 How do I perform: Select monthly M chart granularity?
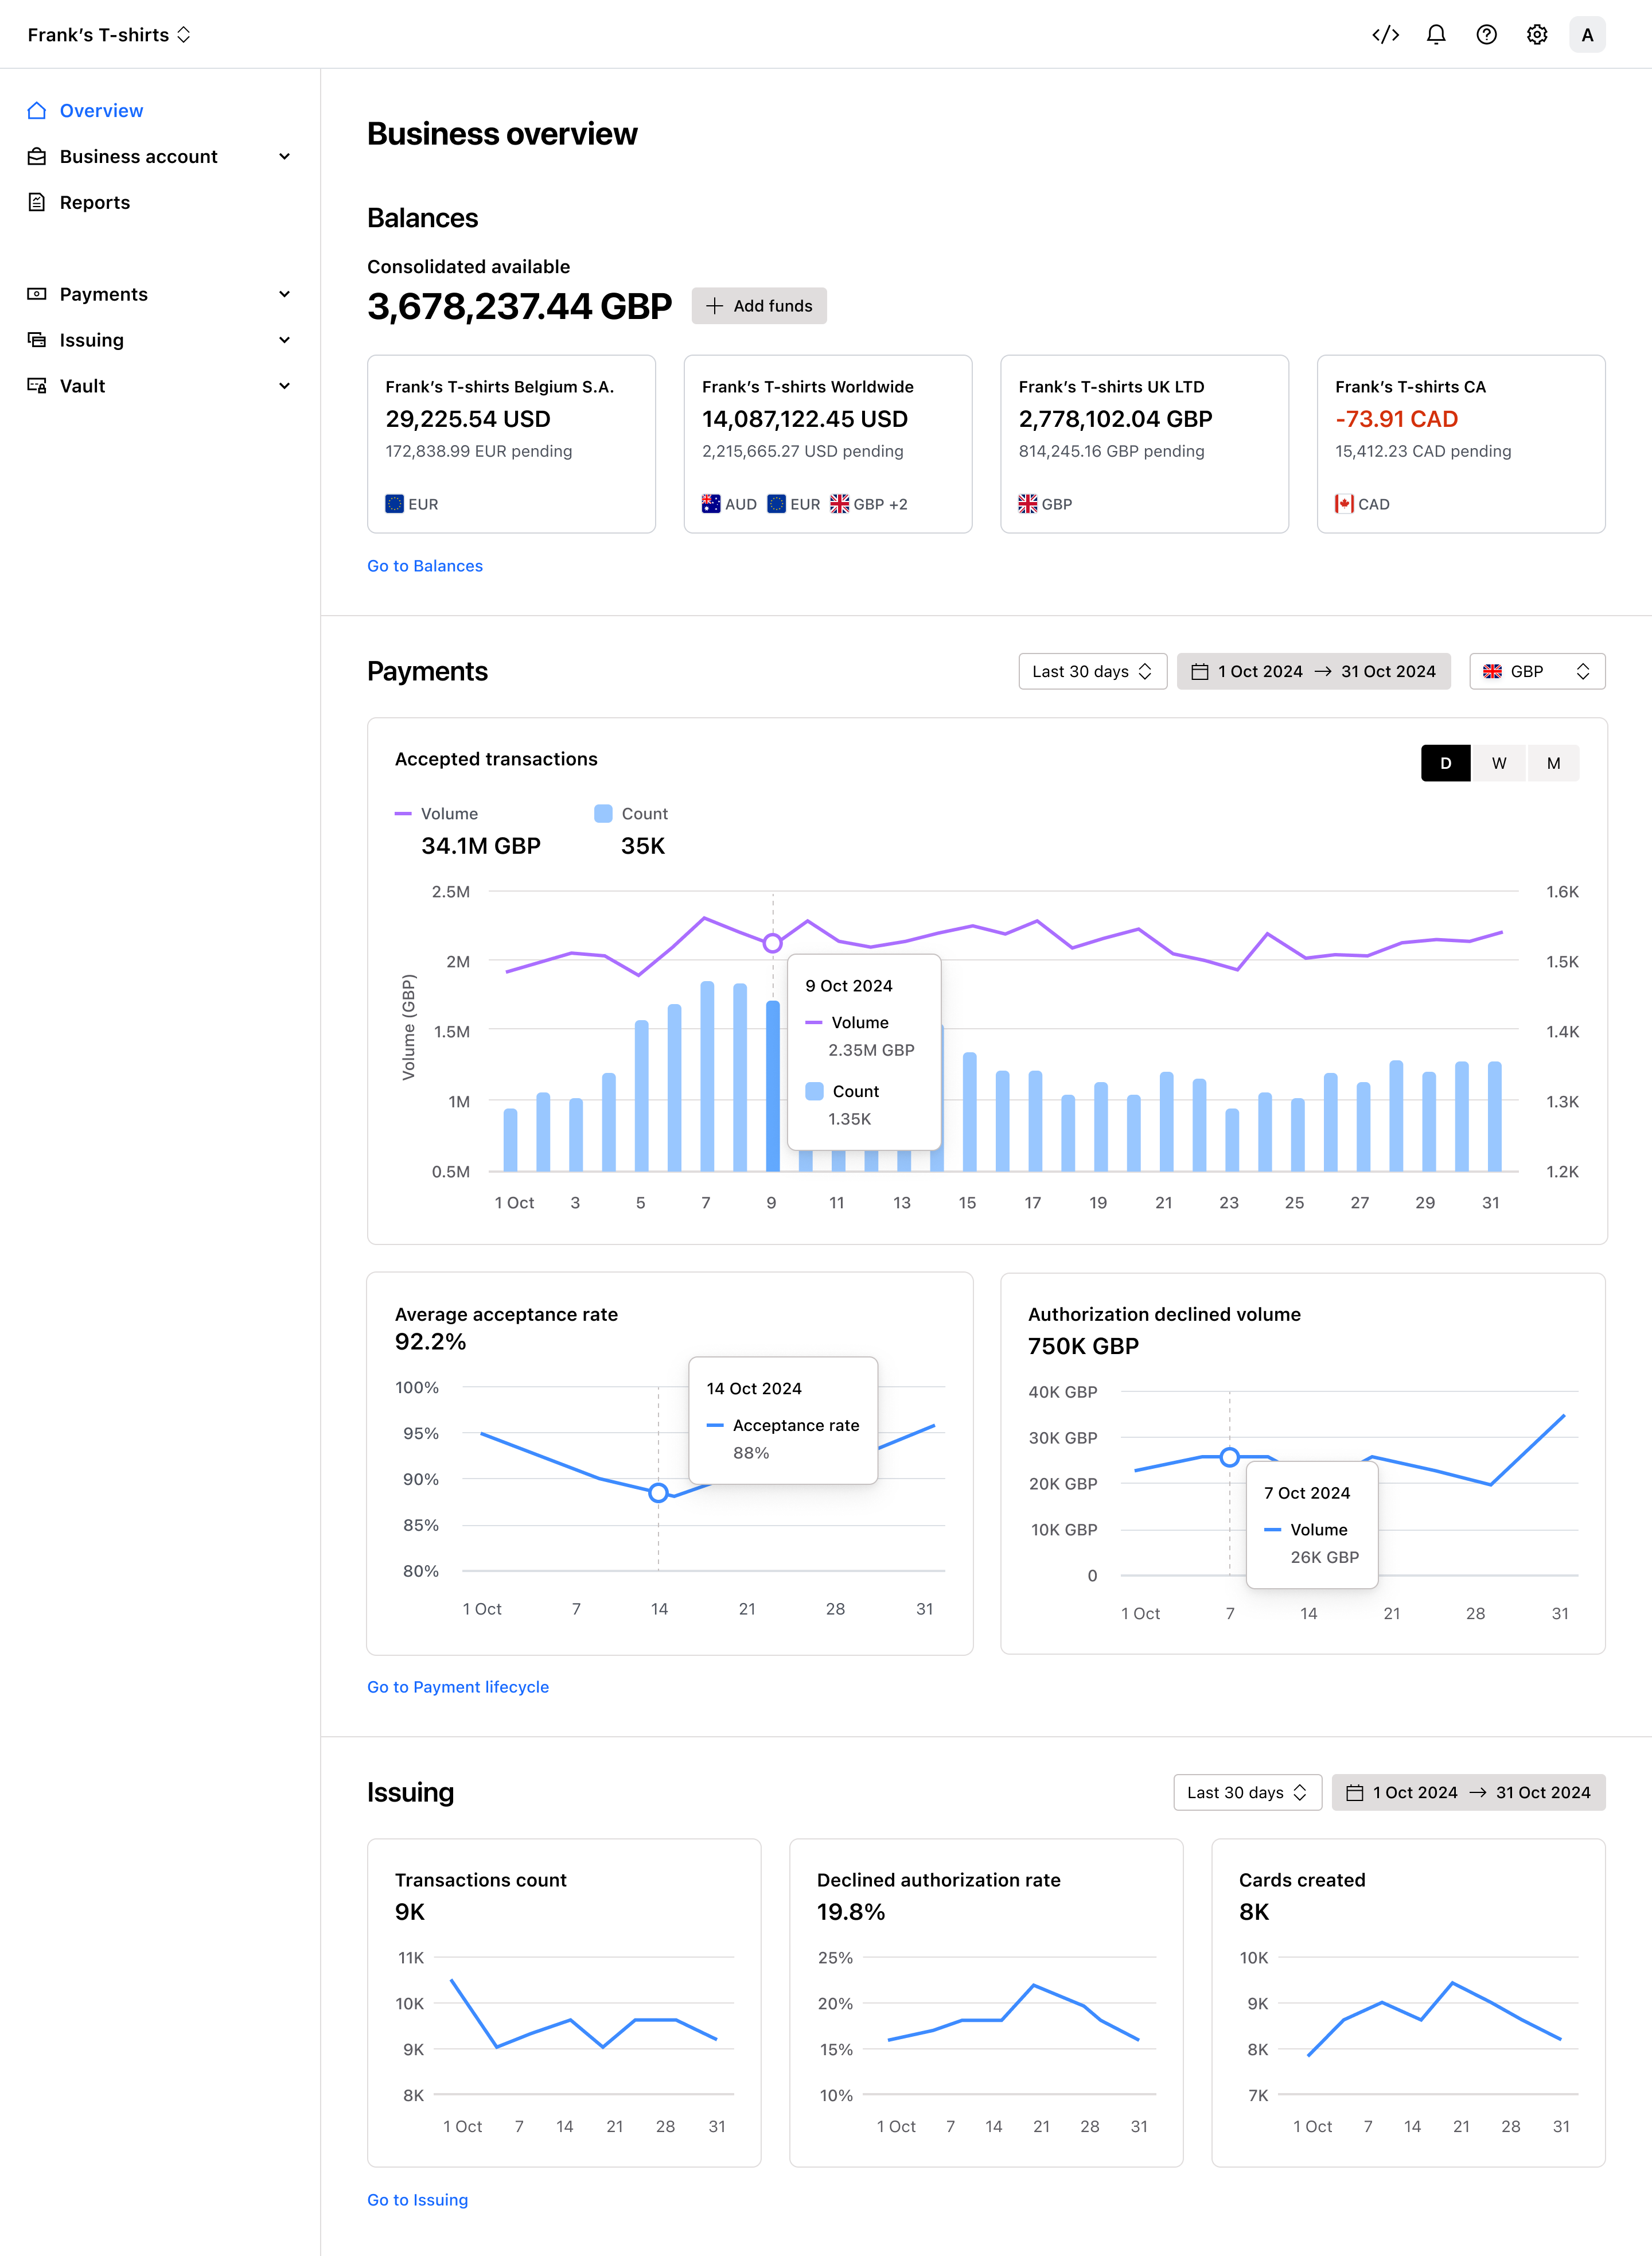pos(1553,764)
